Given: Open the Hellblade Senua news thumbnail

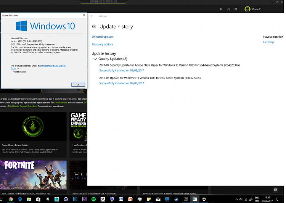Looking at the screenshot, I should 79,175.
